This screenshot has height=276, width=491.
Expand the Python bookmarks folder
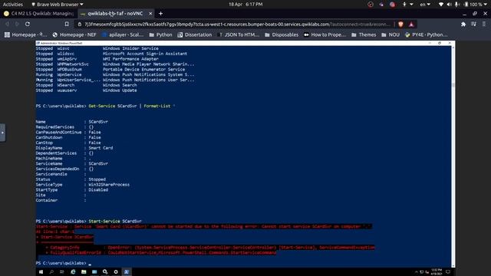click(160, 34)
